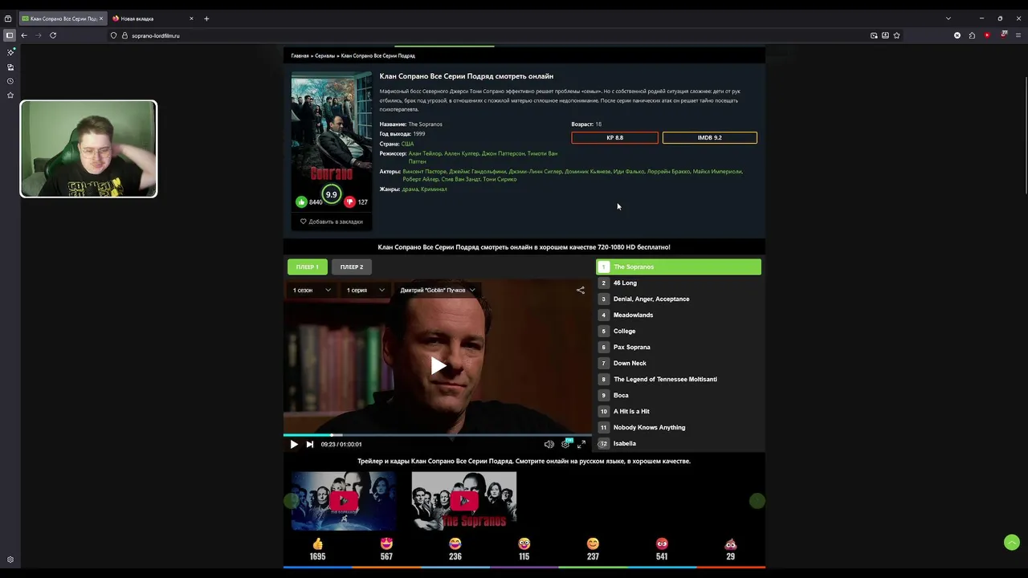The height and width of the screenshot is (578, 1028).
Task: Click the surprised reaction emoji with 115
Action: click(524, 543)
